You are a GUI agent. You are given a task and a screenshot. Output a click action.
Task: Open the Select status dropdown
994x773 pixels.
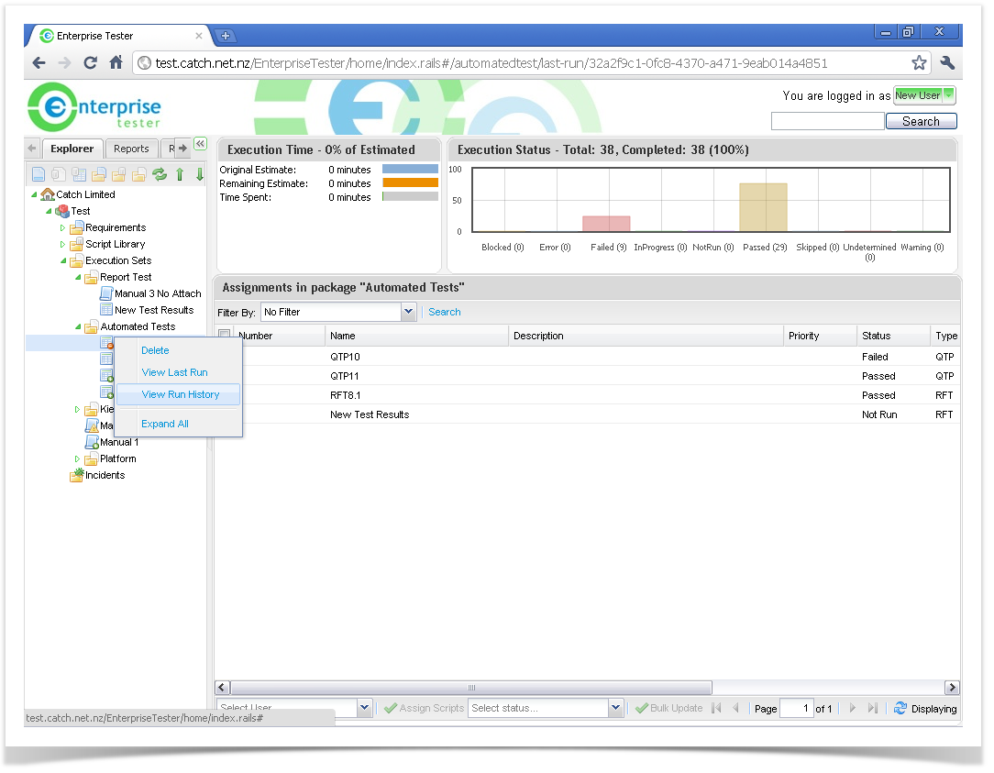[x=615, y=708]
